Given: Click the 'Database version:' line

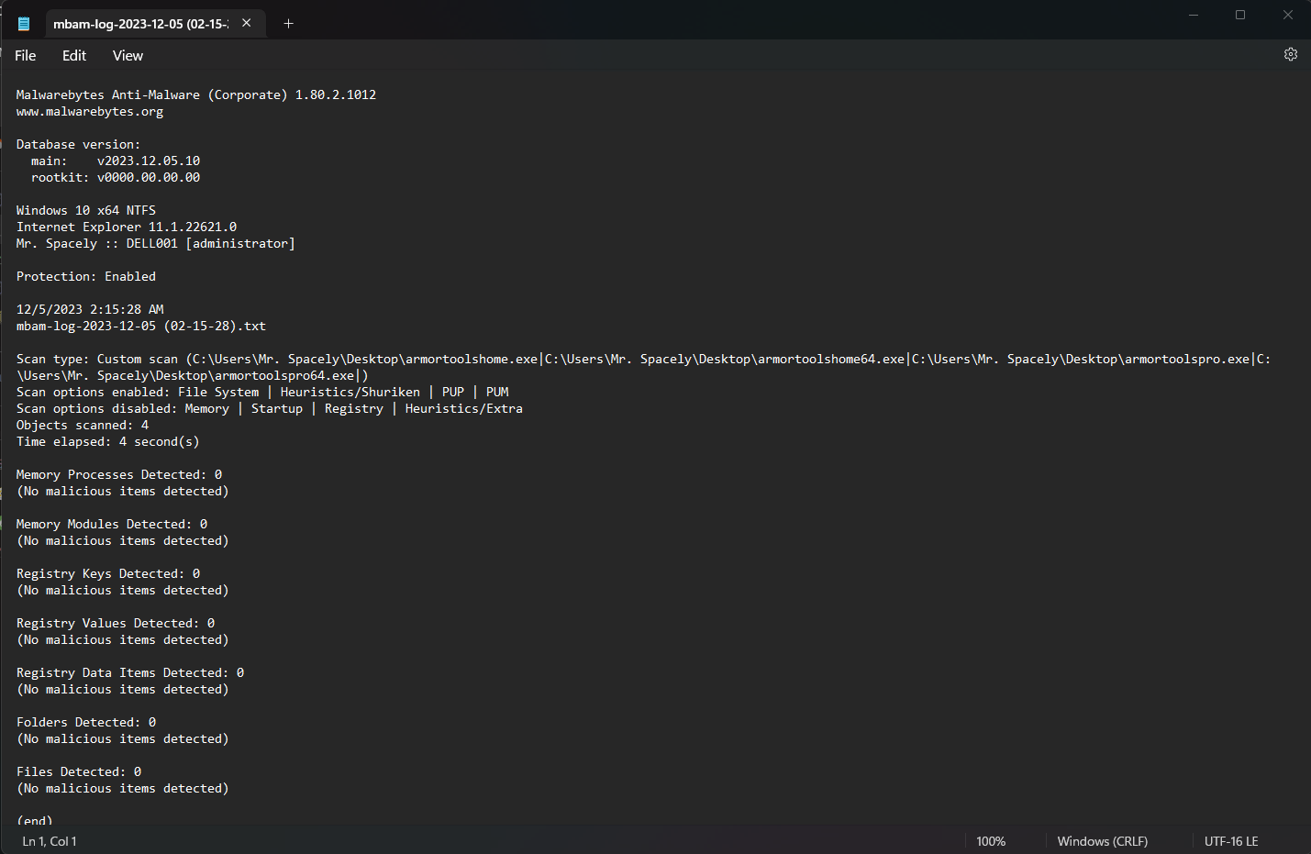Looking at the screenshot, I should [x=78, y=145].
